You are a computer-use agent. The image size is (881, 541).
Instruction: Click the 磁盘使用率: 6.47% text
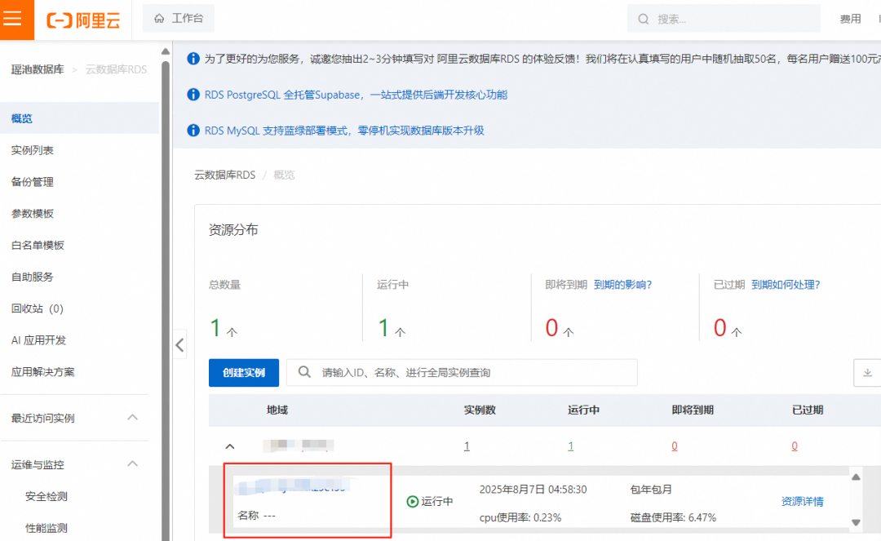coord(673,517)
